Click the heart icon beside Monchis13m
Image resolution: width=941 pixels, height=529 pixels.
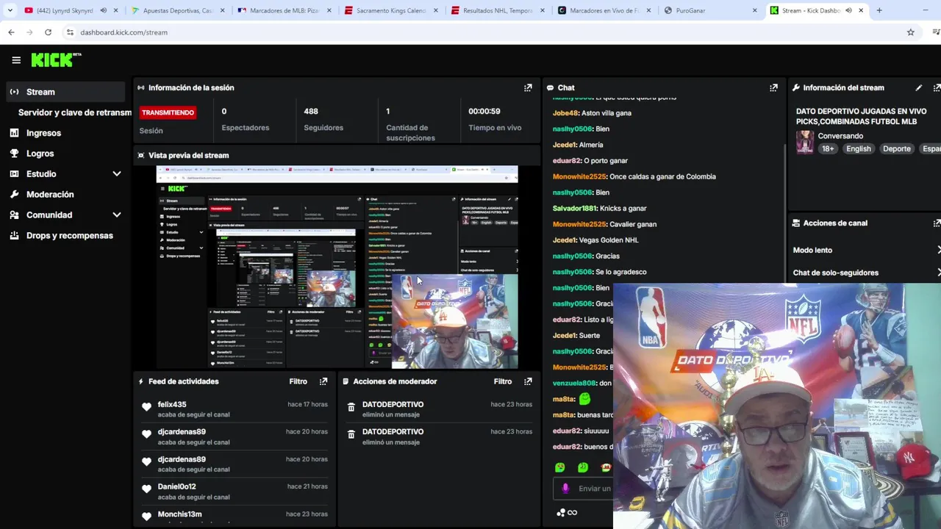146,517
